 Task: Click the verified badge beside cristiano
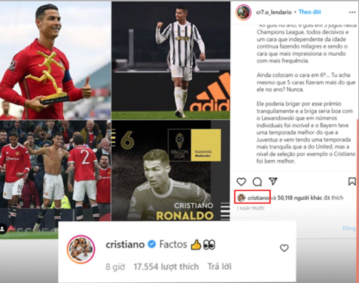[x=151, y=244]
